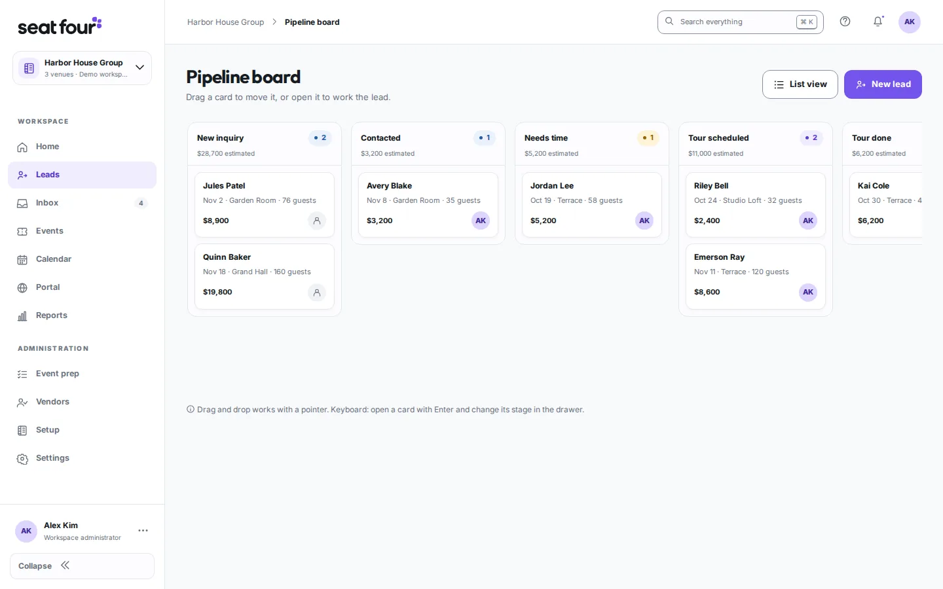This screenshot has height=589, width=943.
Task: Click unassigned owner icon on Jules Patel card
Action: [317, 221]
